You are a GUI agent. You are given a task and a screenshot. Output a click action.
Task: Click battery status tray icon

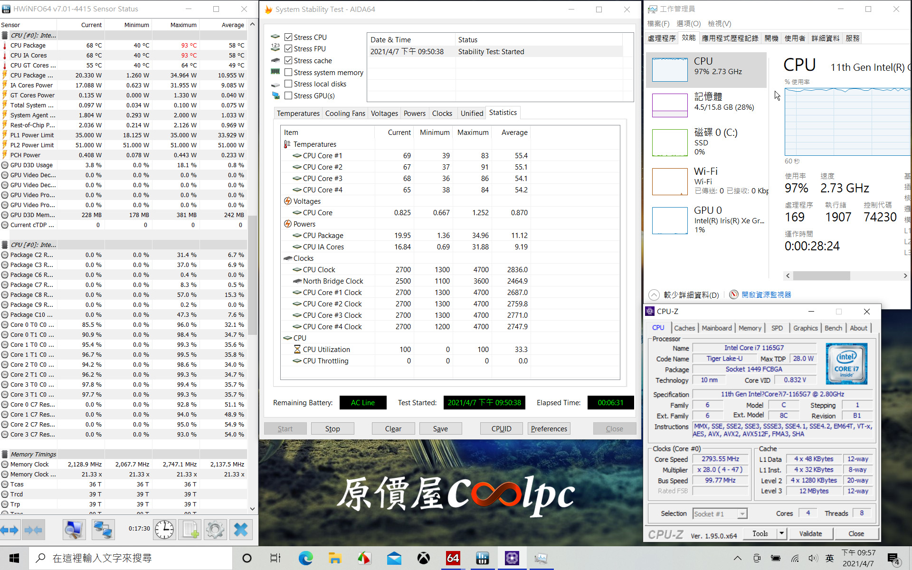[776, 558]
